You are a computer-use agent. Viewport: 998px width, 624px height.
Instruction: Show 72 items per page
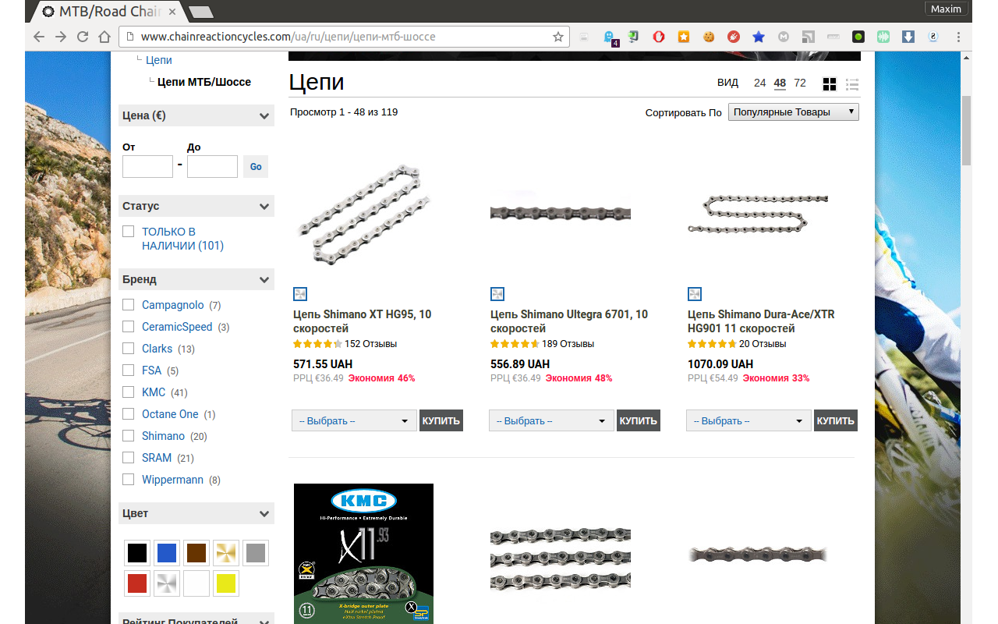pos(800,83)
